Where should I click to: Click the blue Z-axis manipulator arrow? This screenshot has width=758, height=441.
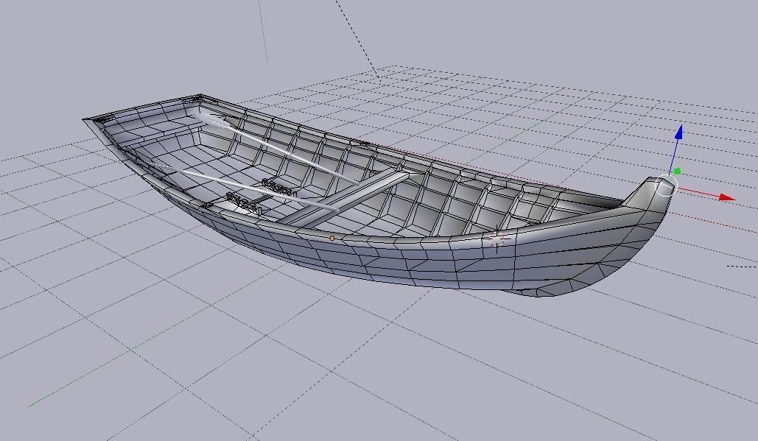(679, 133)
